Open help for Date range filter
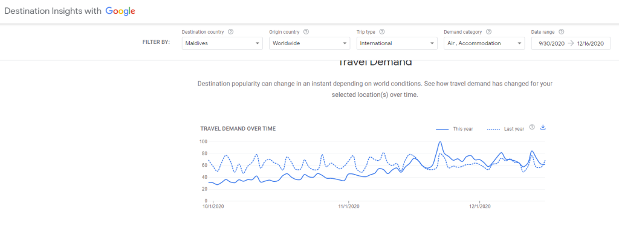 (562, 32)
